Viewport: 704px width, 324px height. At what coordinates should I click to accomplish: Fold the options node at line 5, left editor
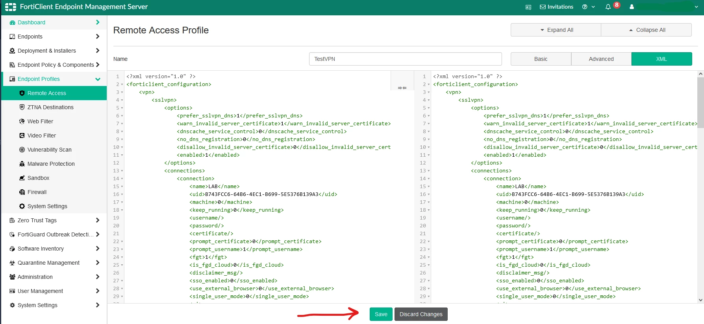tap(122, 108)
